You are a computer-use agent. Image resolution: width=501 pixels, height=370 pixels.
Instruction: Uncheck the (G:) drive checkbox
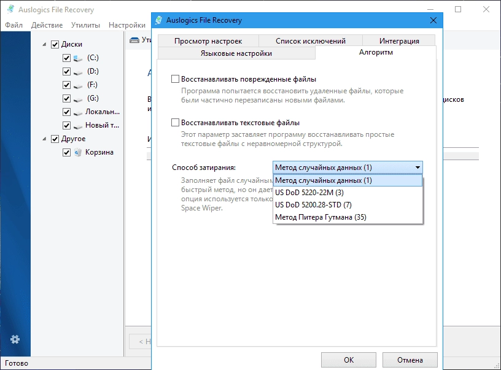click(66, 98)
